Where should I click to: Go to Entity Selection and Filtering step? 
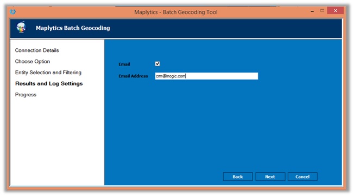point(48,73)
